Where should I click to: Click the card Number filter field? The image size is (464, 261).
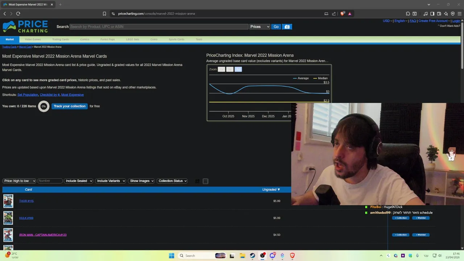coord(50,181)
